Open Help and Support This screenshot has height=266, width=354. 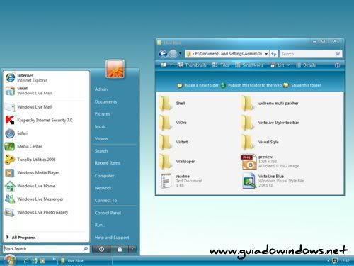[112, 238]
